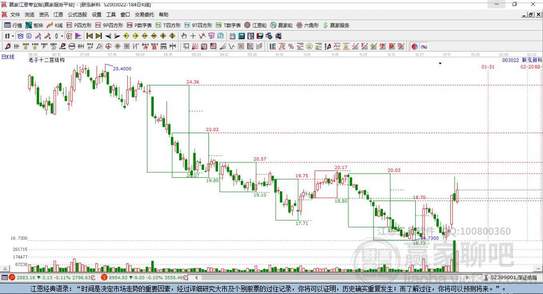Jump to first bar icon
543x294 pixels.
89,36
